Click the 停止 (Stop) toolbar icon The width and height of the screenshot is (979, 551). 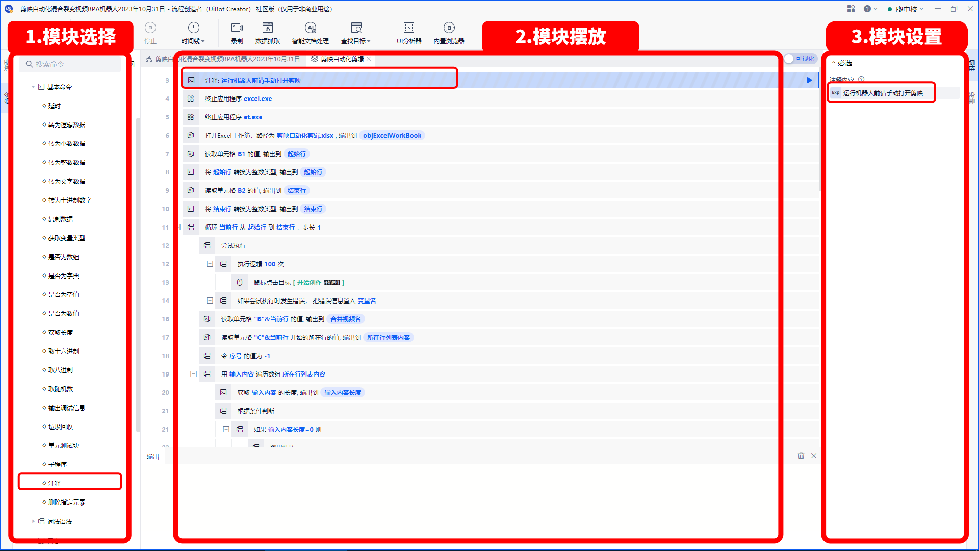point(150,33)
